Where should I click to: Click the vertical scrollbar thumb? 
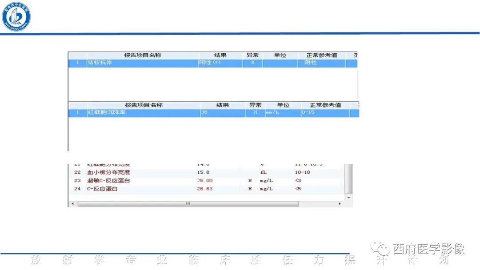(x=349, y=179)
